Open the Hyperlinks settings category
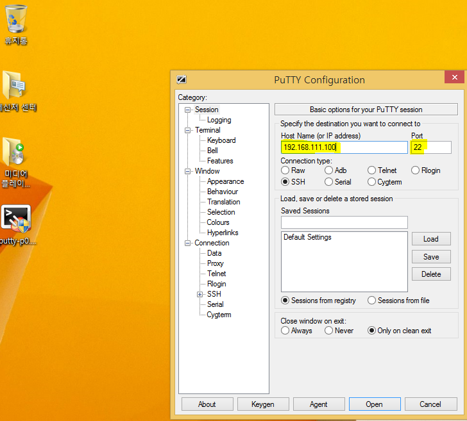Viewport: 467px width, 421px height. coord(223,233)
